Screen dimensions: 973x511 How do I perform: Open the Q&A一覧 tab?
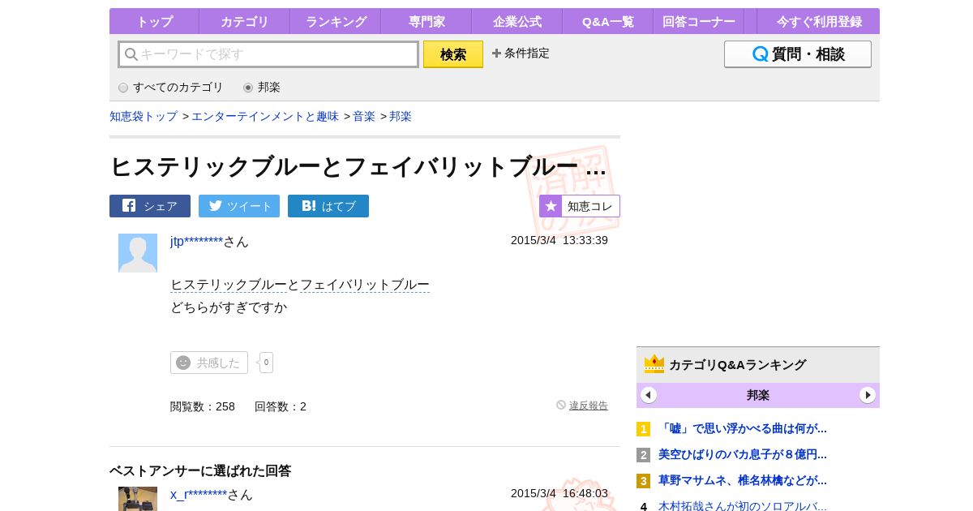click(x=608, y=21)
